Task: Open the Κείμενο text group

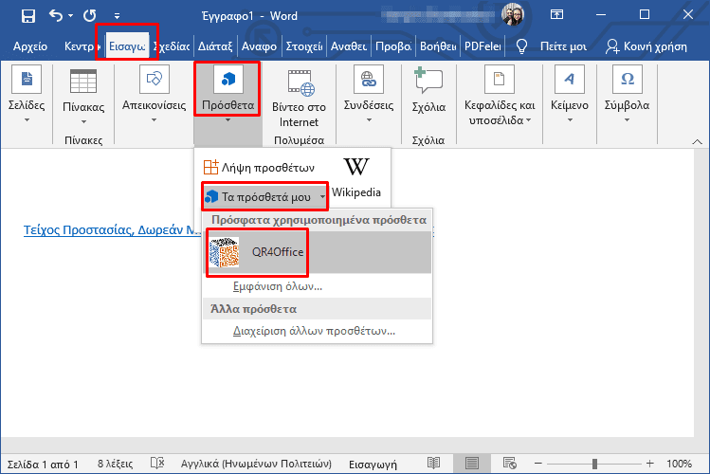Action: [570, 94]
